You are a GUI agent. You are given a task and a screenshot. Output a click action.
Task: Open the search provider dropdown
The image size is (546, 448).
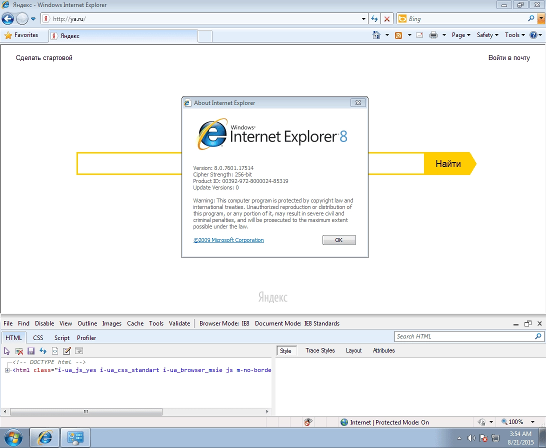(541, 19)
